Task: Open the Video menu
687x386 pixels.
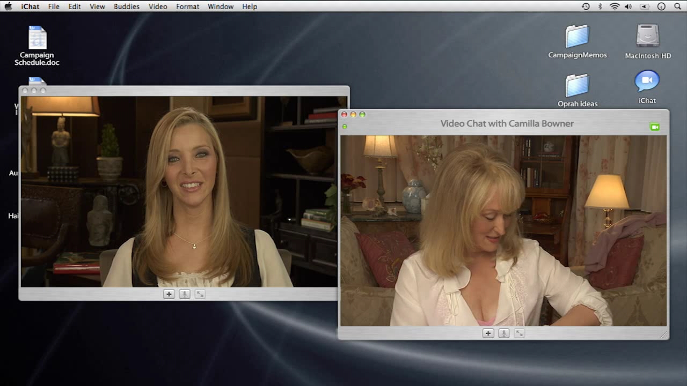Action: [x=158, y=6]
